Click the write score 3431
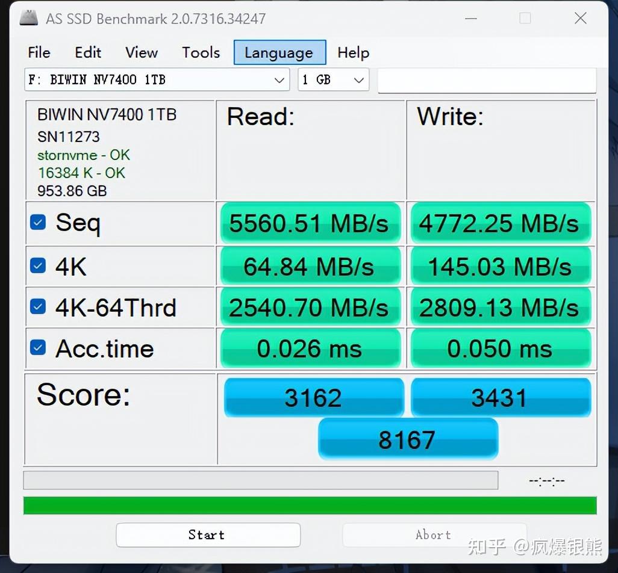 pos(501,397)
